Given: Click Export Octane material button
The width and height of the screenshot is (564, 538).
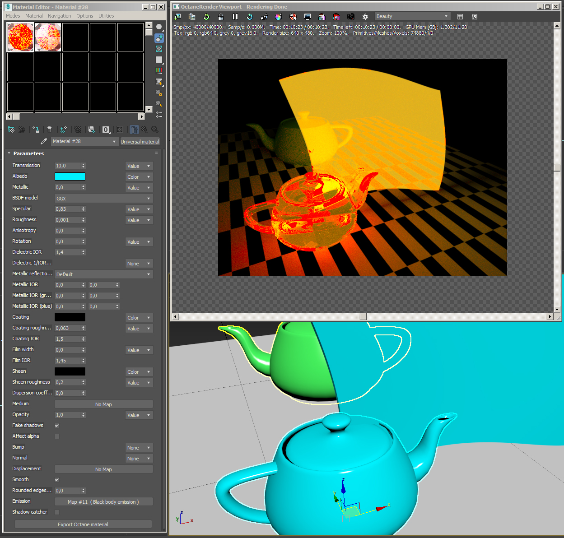Looking at the screenshot, I should 83,524.
